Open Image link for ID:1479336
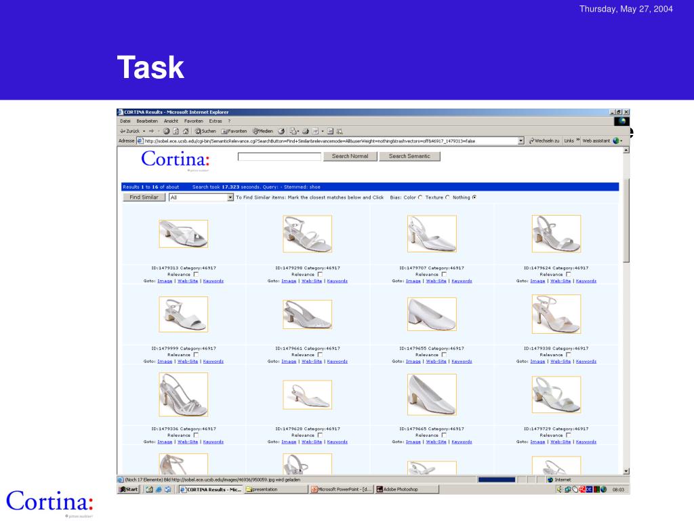The image size is (694, 521). coord(165,442)
